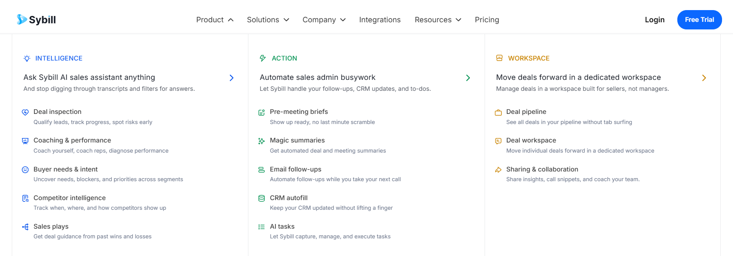
Task: Click the Buyer needs & intent icon
Action: pyautogui.click(x=25, y=170)
